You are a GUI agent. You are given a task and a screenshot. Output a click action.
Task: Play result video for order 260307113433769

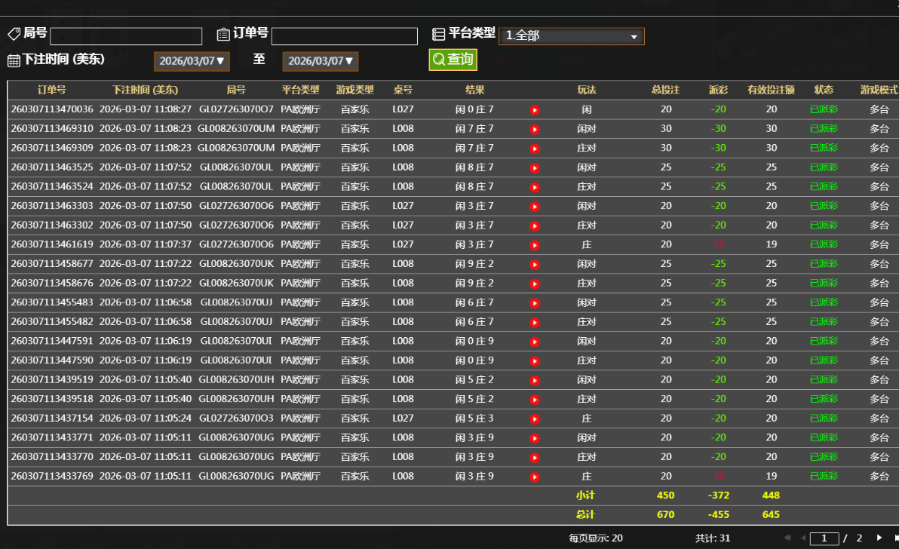[535, 477]
